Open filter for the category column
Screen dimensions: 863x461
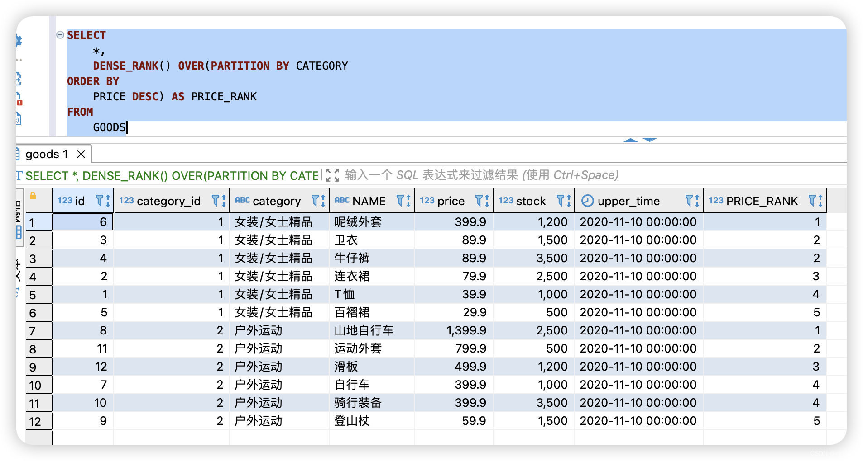[x=316, y=201]
